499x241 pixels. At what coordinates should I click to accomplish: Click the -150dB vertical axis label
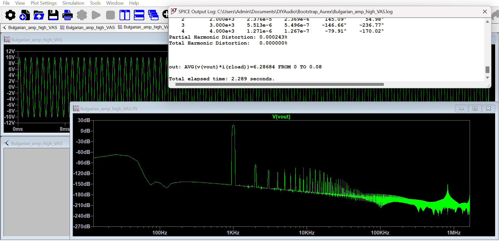82,184
